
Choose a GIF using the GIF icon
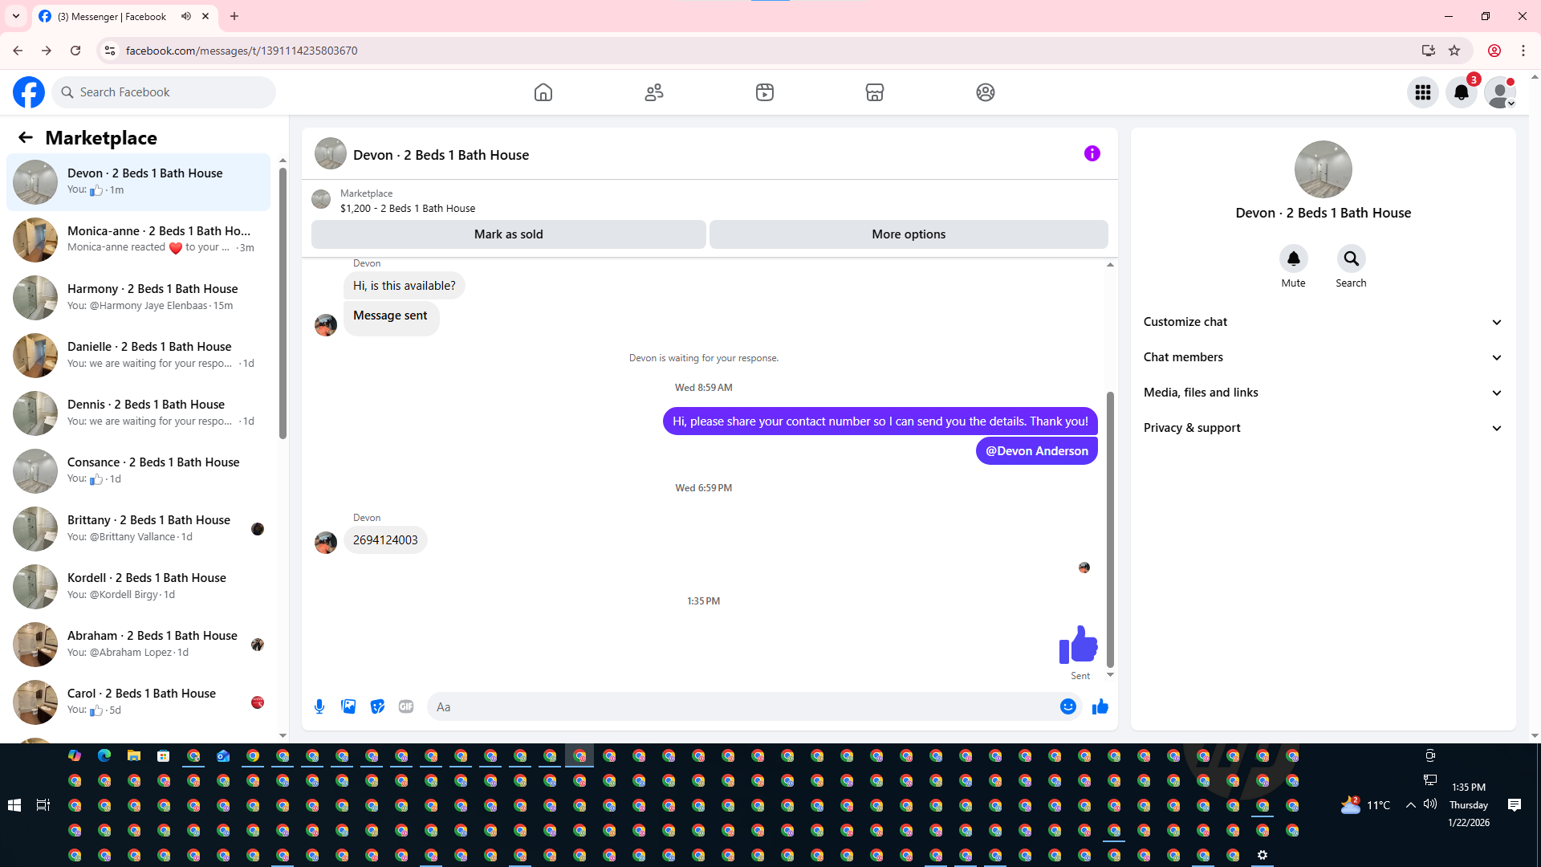[406, 706]
